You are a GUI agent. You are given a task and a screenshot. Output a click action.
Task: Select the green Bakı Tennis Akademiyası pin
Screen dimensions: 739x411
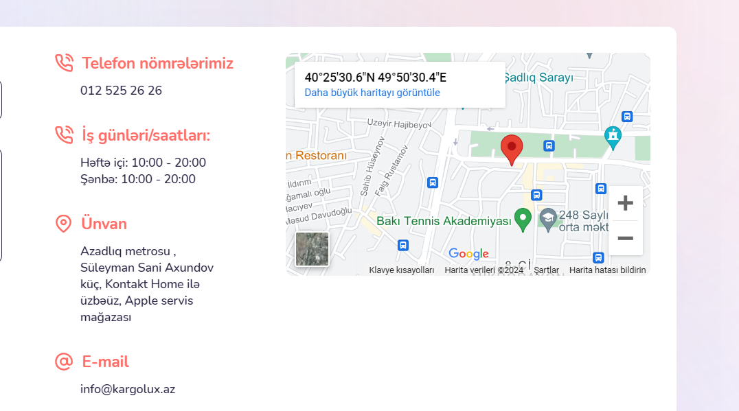523,219
